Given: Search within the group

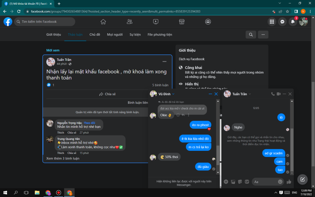Looking at the screenshot, I should [251, 34].
